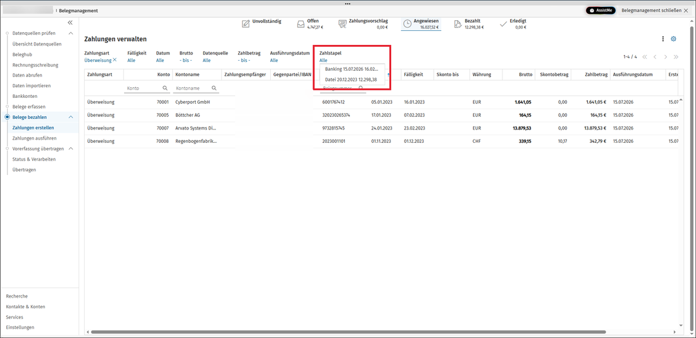Select the Arvato Systems Di... row
This screenshot has width=696, height=338.
382,128
